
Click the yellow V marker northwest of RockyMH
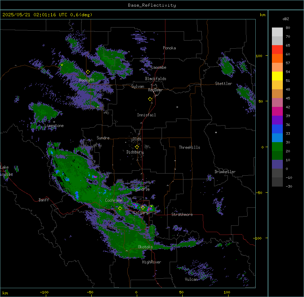click(62, 65)
